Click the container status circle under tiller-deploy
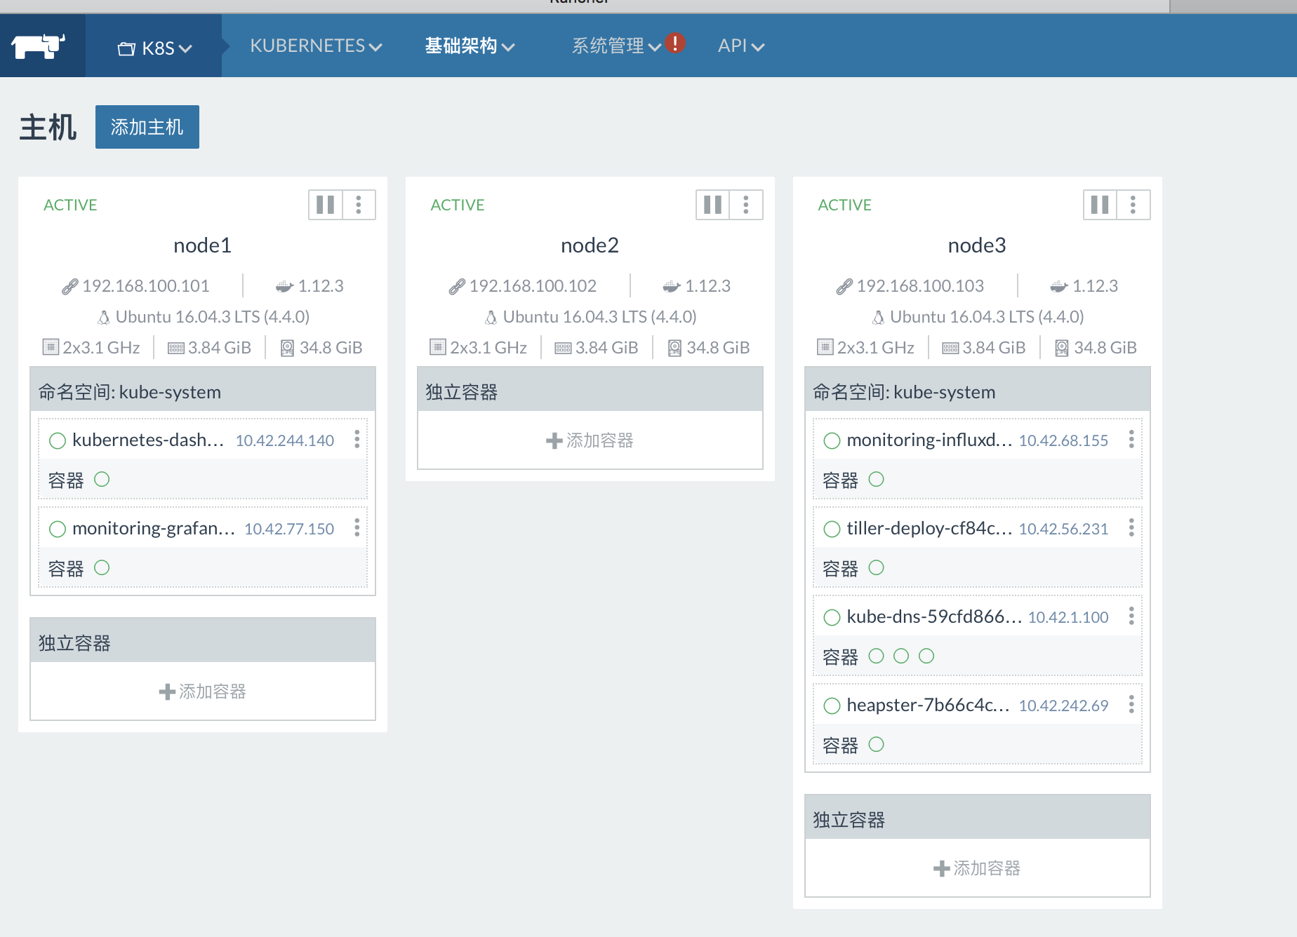 click(x=875, y=567)
